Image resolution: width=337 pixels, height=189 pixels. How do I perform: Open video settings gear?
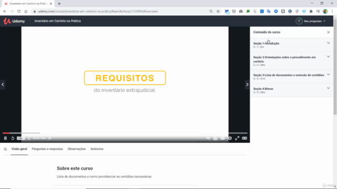(x=230, y=138)
